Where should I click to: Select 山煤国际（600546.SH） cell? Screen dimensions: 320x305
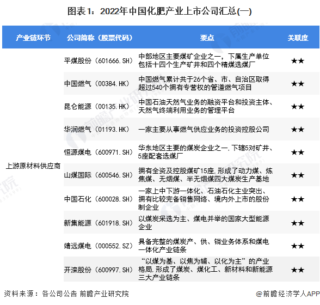[99, 175]
